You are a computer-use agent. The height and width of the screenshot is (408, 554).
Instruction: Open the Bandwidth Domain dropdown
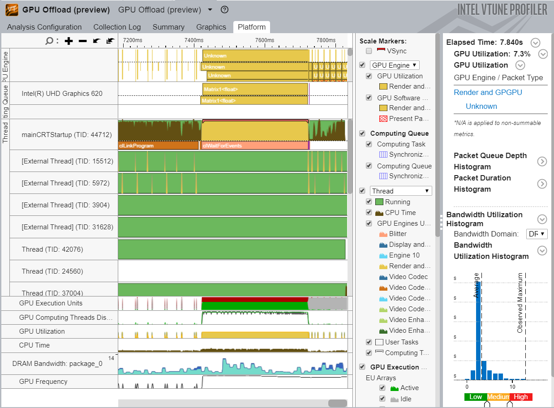[537, 234]
